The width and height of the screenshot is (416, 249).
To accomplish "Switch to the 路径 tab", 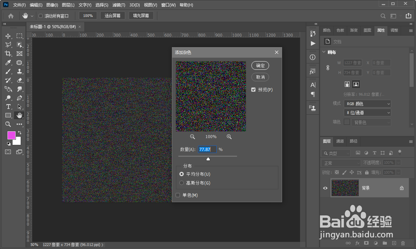I will point(354,141).
